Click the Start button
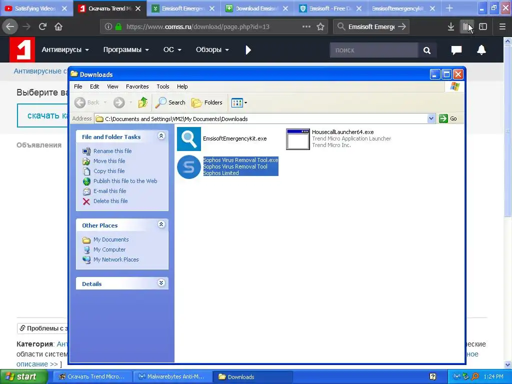 pos(23,377)
